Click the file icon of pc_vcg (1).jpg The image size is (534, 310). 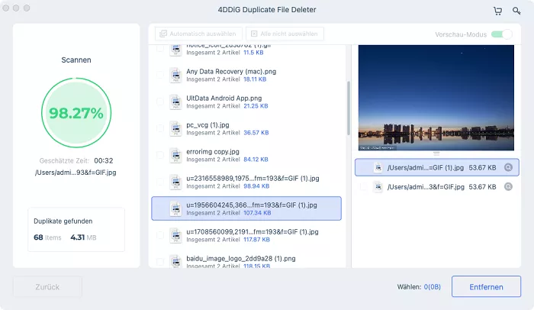click(175, 128)
